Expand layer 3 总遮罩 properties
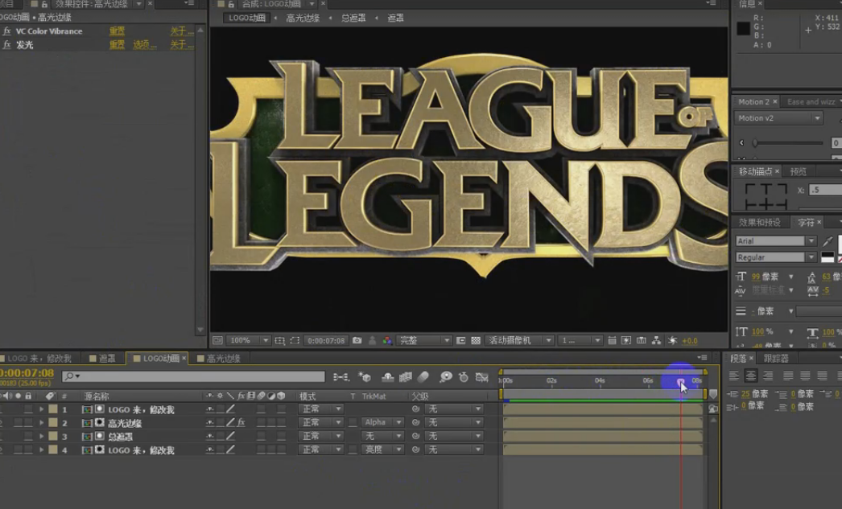Viewport: 842px width, 509px height. click(x=41, y=436)
